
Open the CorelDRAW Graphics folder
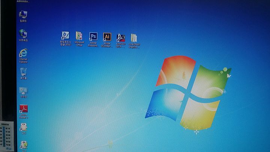[x=134, y=41]
